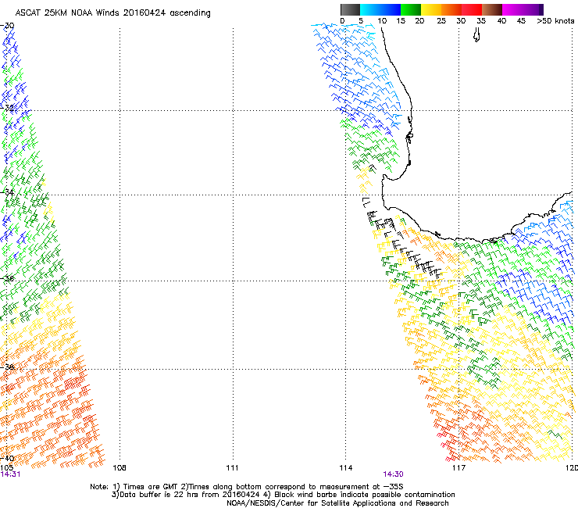Click the purple '14:30' pass time
This screenshot has height=508, width=578.
(x=393, y=474)
